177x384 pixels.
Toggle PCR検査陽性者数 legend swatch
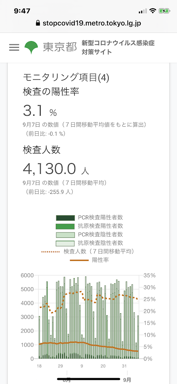[x=65, y=217]
